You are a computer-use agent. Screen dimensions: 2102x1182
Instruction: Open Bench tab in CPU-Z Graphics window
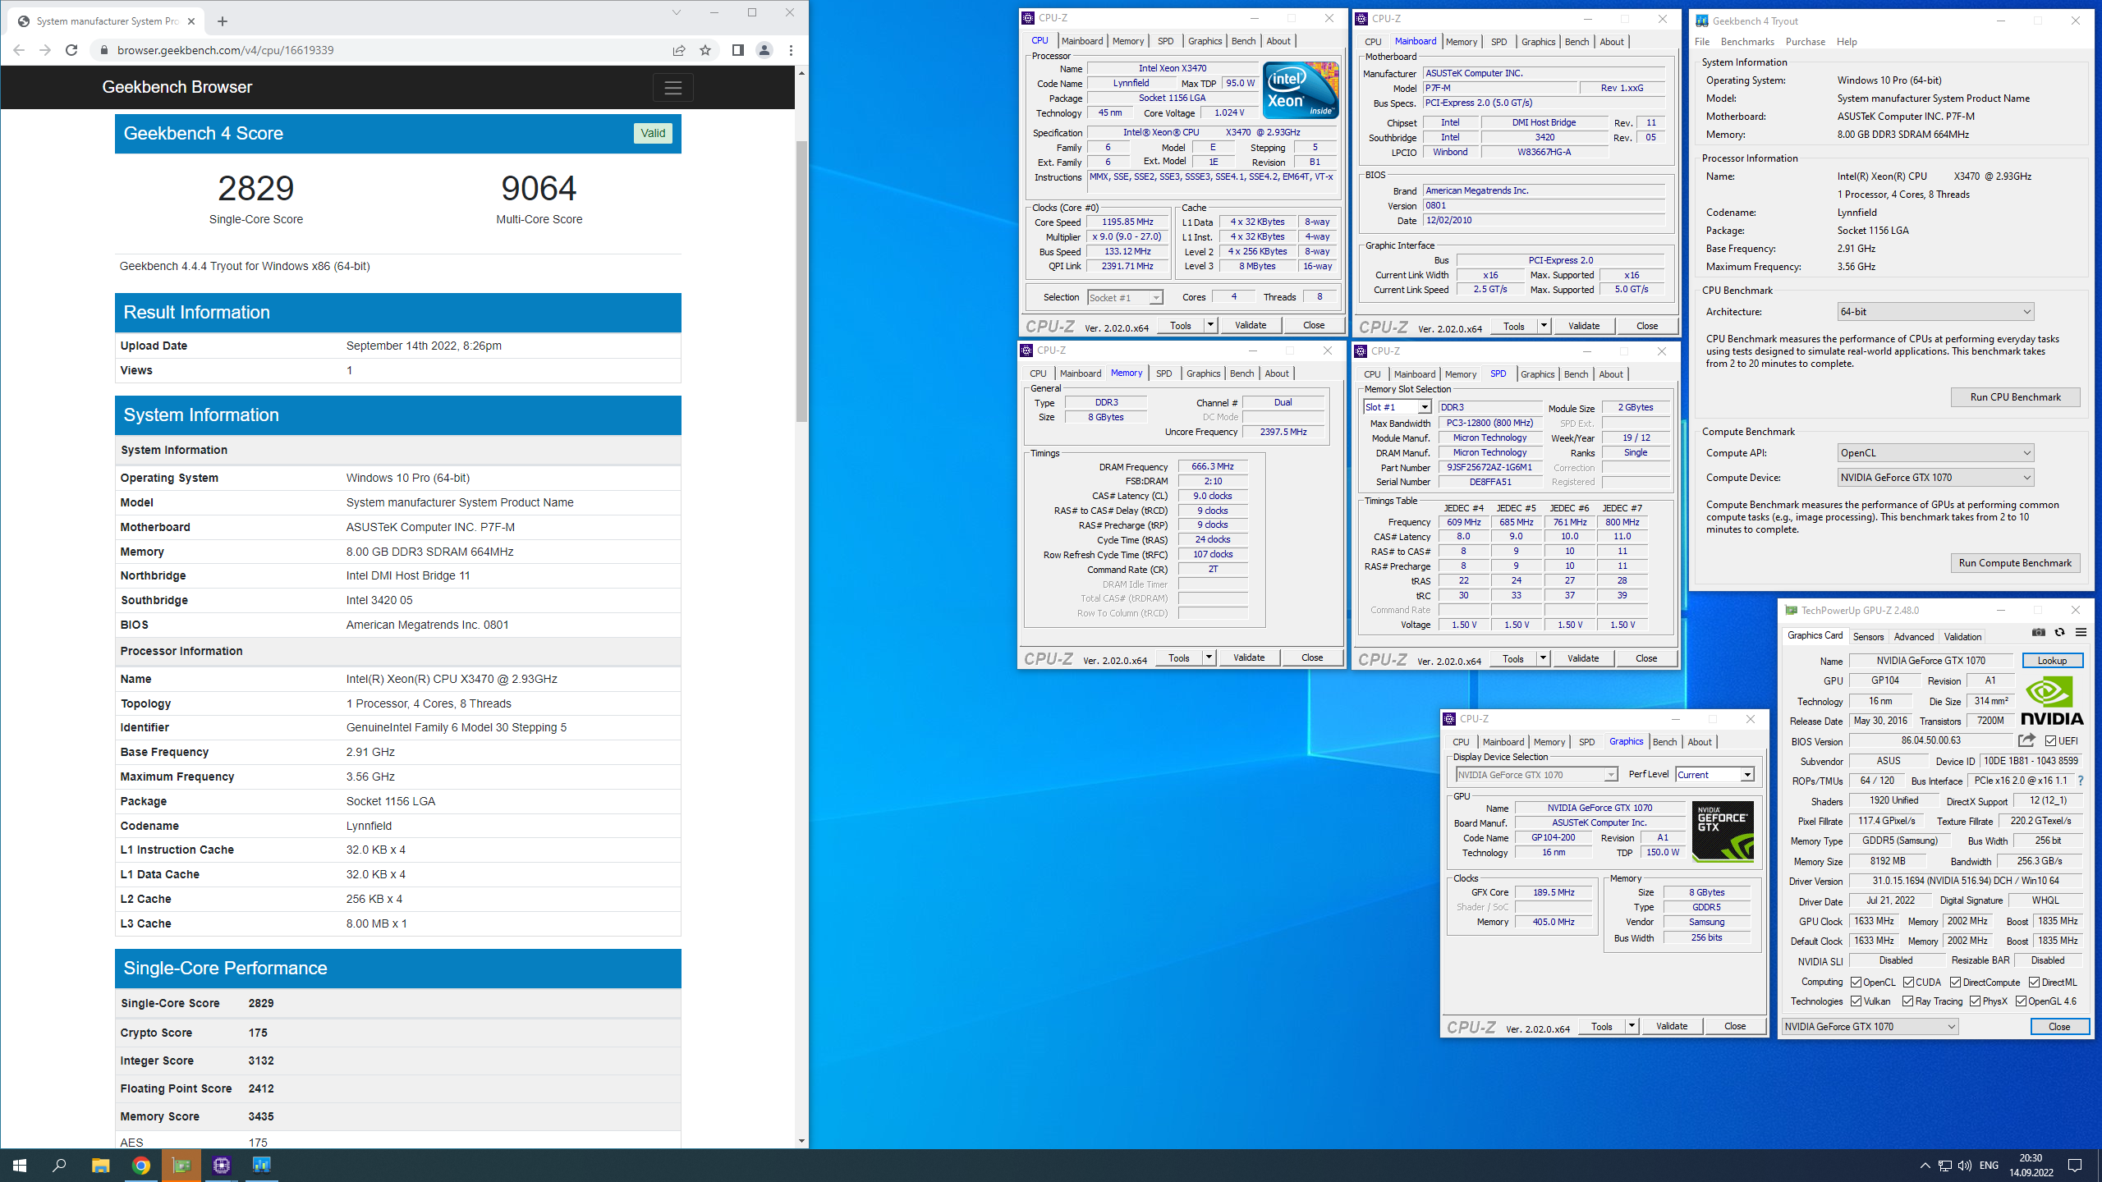click(x=1664, y=742)
